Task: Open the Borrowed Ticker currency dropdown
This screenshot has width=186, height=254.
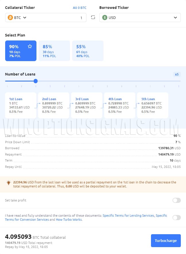Action: tap(175, 18)
